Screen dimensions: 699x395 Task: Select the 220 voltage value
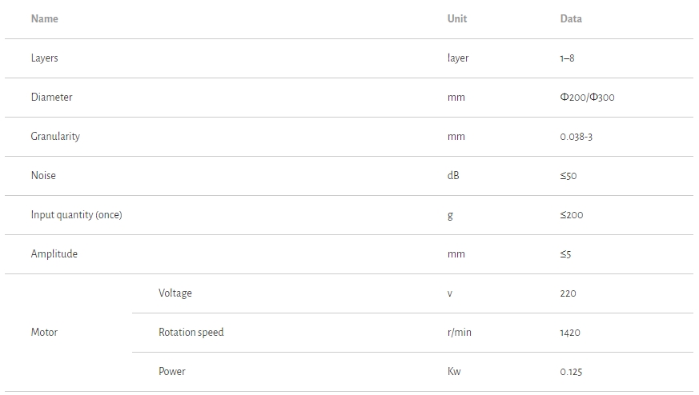coord(568,293)
